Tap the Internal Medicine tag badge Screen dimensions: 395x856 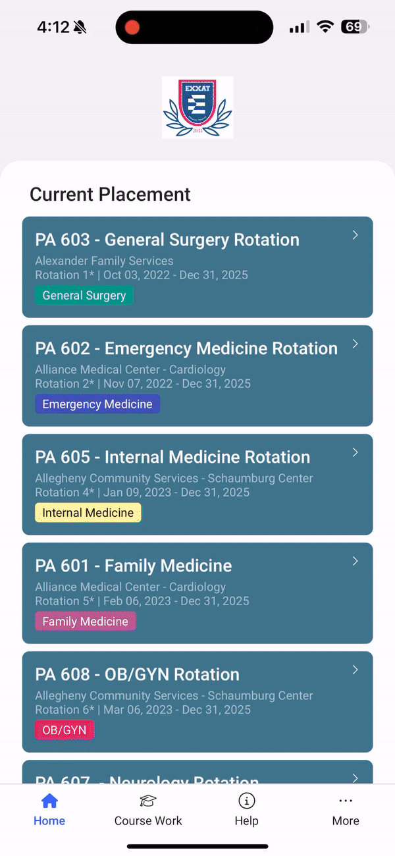pos(88,512)
